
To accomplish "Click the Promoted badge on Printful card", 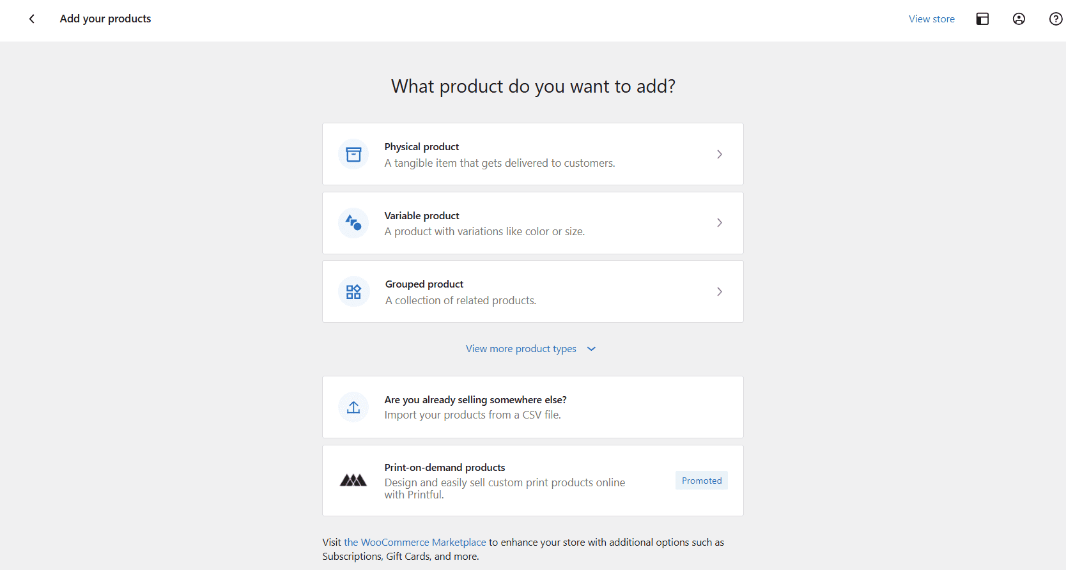I will 701,481.
